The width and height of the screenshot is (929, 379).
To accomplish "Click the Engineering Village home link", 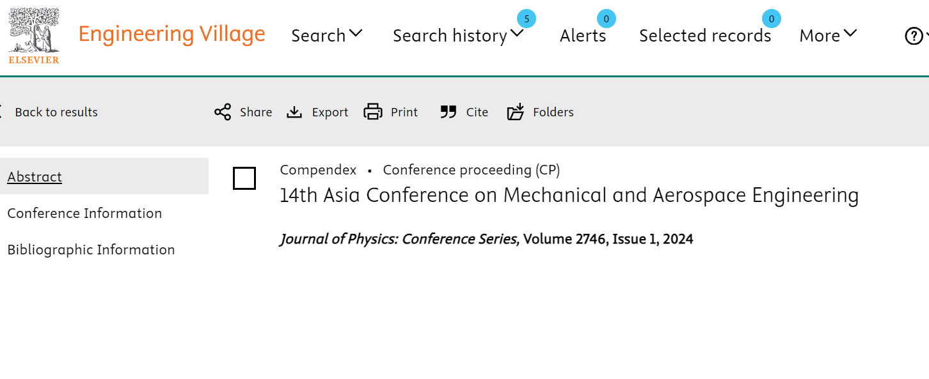I will pos(171,34).
